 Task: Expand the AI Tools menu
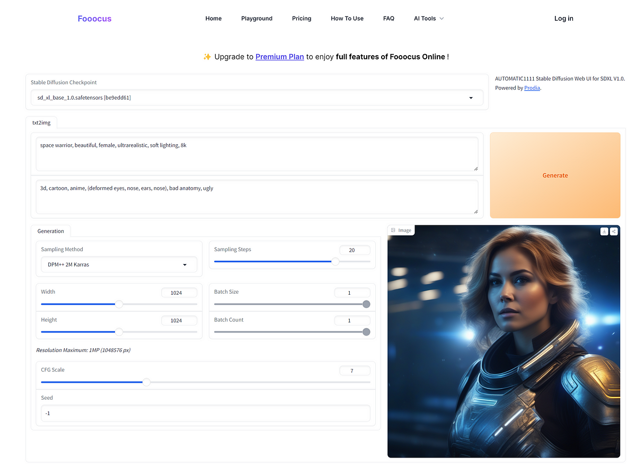pos(429,19)
